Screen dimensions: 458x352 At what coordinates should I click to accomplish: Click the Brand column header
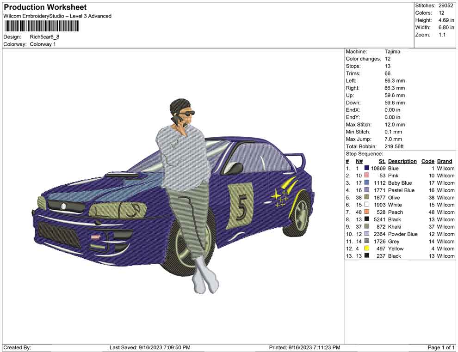tap(445, 161)
